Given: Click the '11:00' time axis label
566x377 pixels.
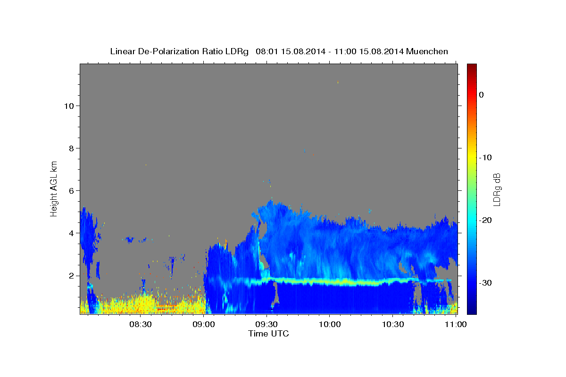Looking at the screenshot, I should pyautogui.click(x=456, y=324).
